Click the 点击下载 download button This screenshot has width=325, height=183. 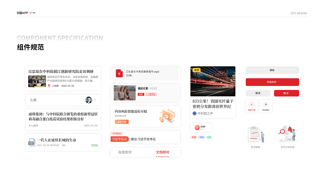121,122
